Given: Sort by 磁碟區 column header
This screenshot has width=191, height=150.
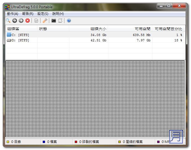Looking at the screenshot, I should tap(21, 29).
